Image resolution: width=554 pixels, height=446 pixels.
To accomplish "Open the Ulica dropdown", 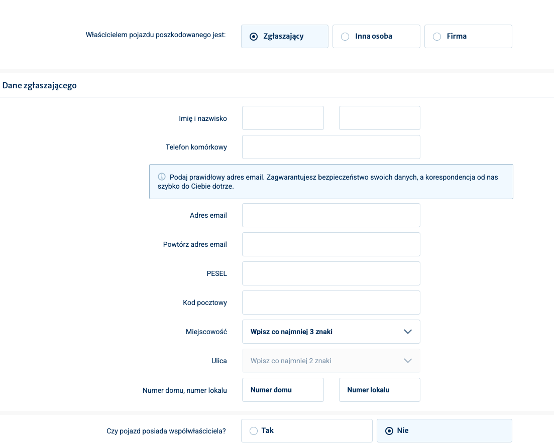I will pos(321,361).
